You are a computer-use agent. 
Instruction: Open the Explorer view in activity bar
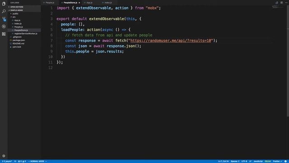4,4
